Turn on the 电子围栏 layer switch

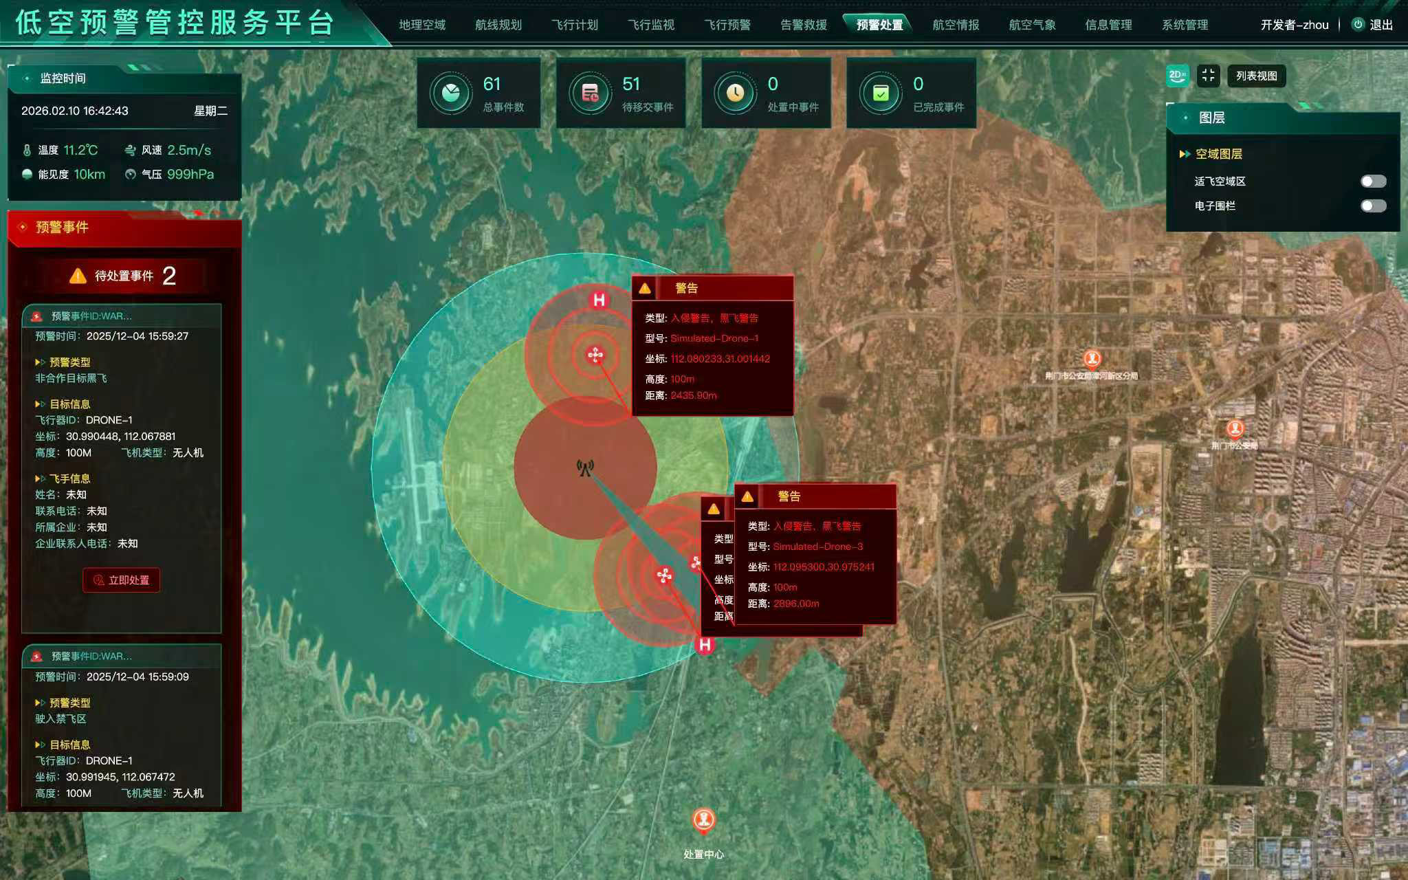[1373, 206]
